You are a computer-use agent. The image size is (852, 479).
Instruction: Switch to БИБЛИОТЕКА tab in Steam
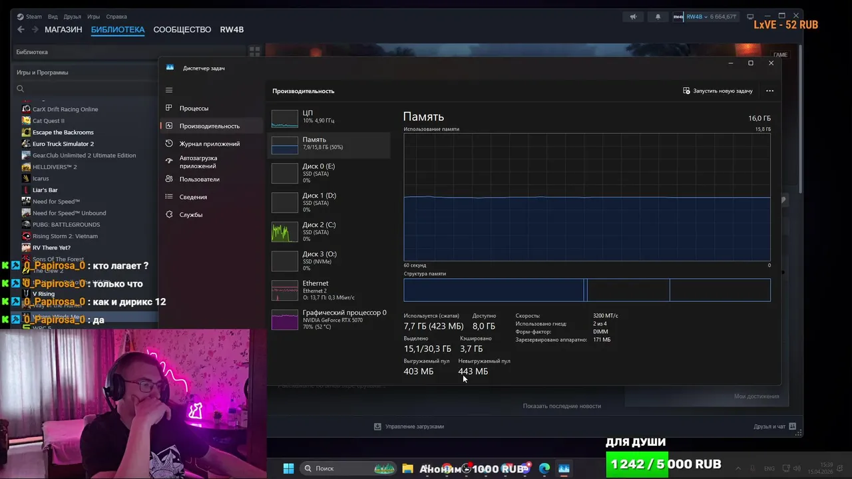coord(118,30)
